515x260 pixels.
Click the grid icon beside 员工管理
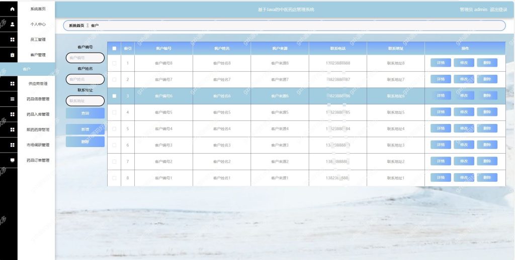pyautogui.click(x=12, y=40)
